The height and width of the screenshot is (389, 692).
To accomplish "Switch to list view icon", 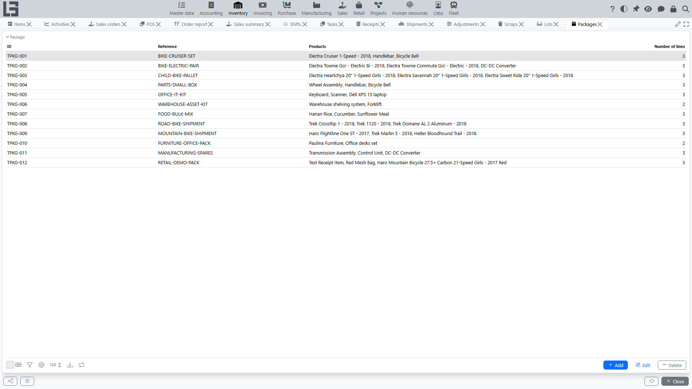I will [x=10, y=365].
